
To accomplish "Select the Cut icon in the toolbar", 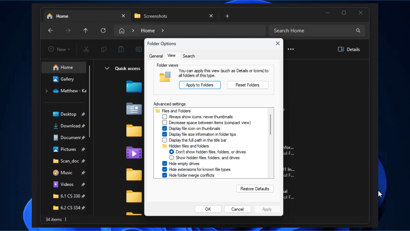I will [86, 49].
